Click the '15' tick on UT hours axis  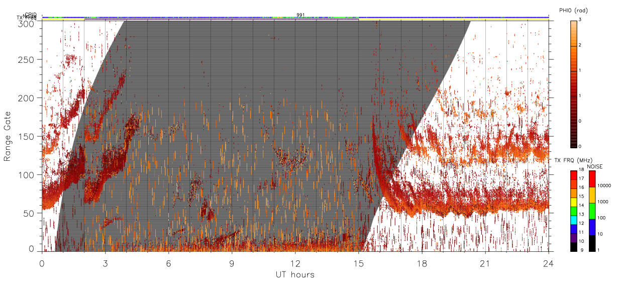coord(359,263)
